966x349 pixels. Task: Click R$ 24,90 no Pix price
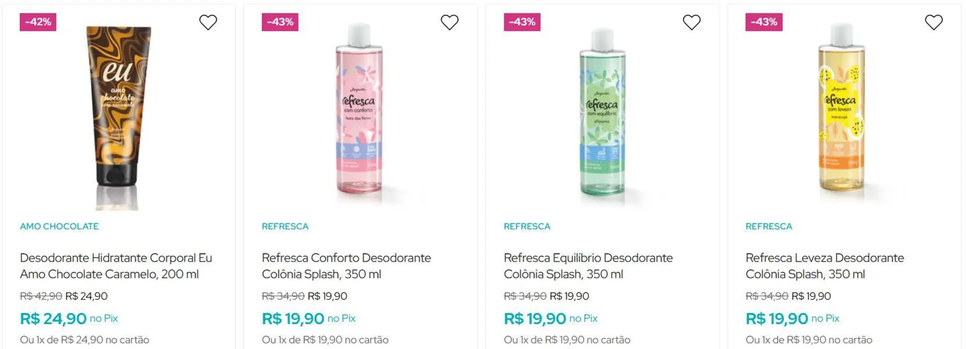[x=69, y=318]
